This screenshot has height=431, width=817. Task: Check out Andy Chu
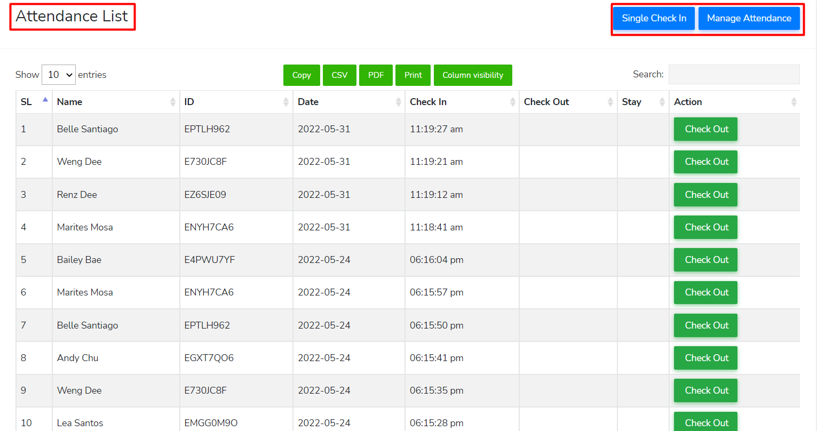[705, 358]
